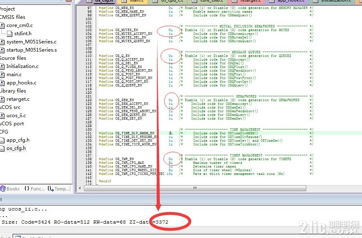Viewport: 362px width, 238px height.
Task: Select the uCOS src group
Action: [x=10, y=107]
